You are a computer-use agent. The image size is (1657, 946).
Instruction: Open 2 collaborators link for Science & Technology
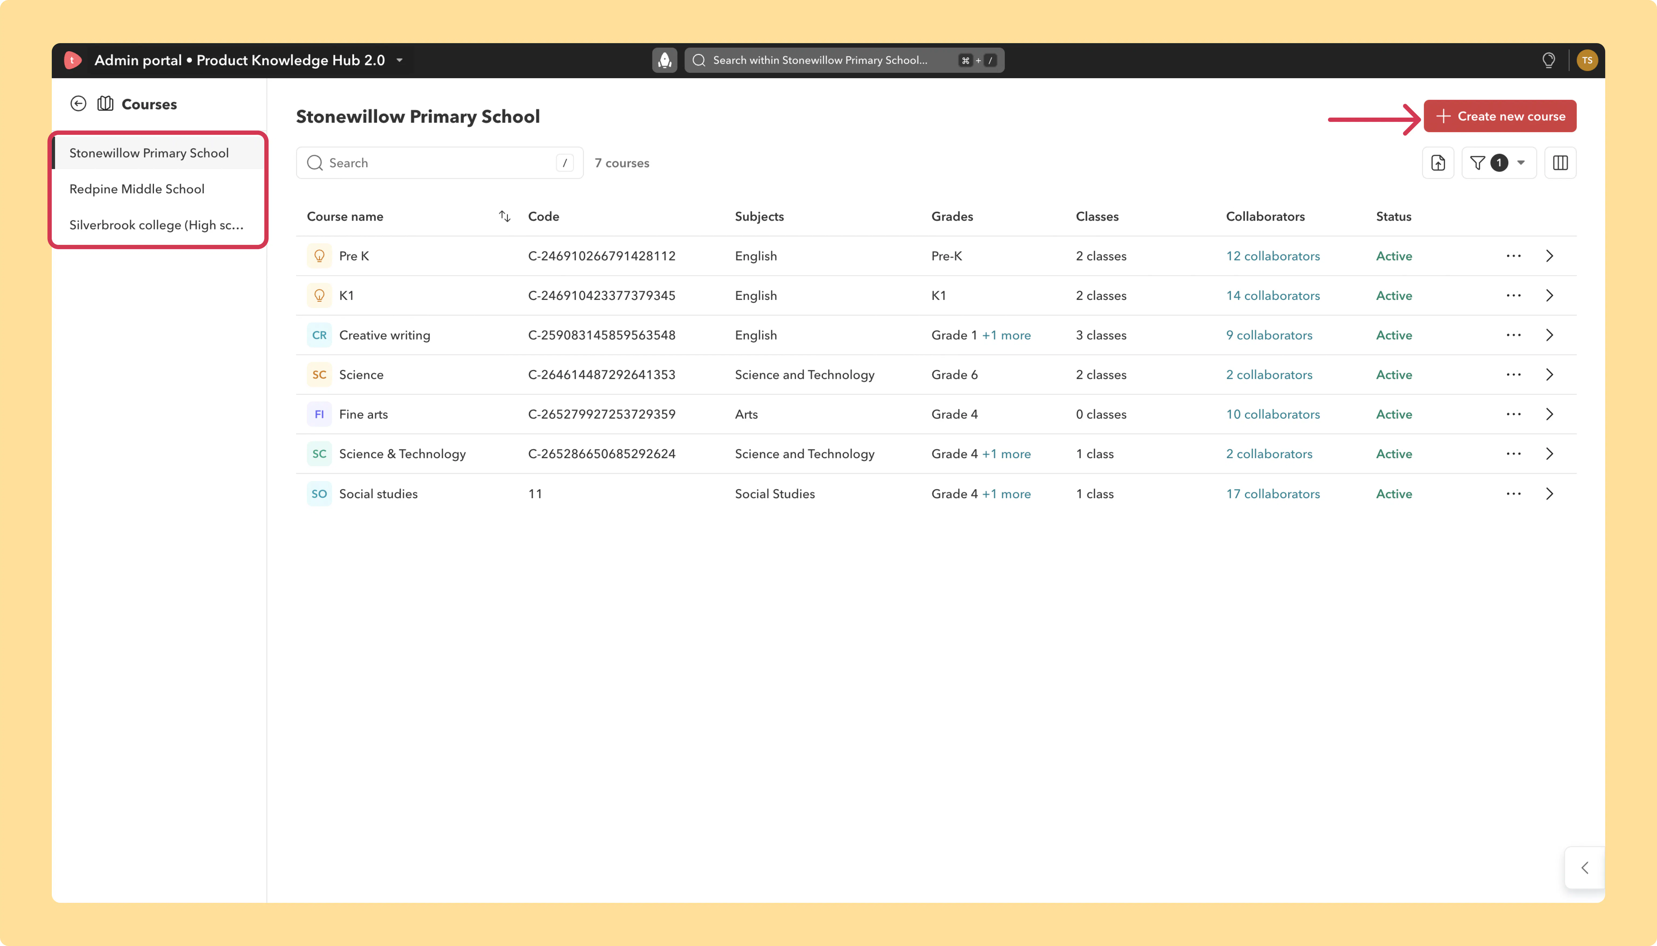point(1269,454)
